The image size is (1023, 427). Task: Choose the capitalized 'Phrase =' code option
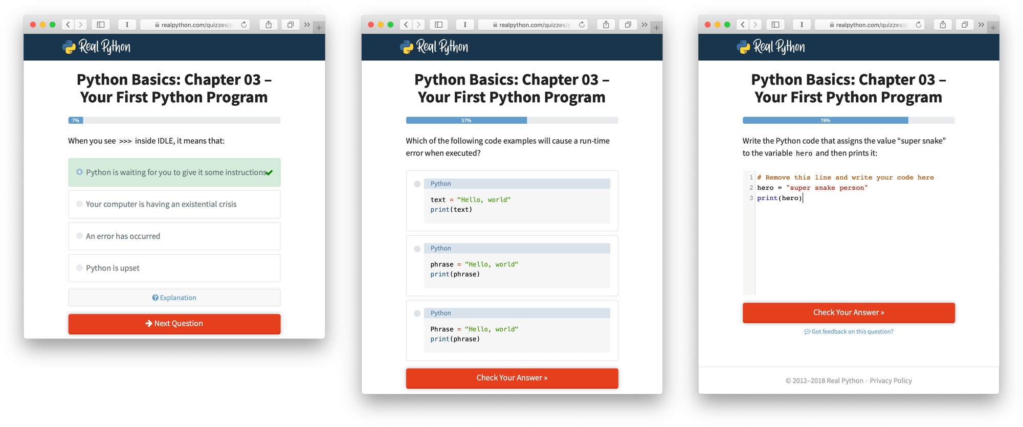(x=512, y=330)
